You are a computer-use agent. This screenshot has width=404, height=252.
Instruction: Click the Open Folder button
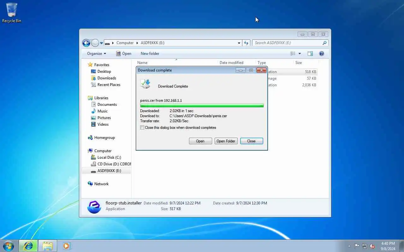pyautogui.click(x=226, y=141)
